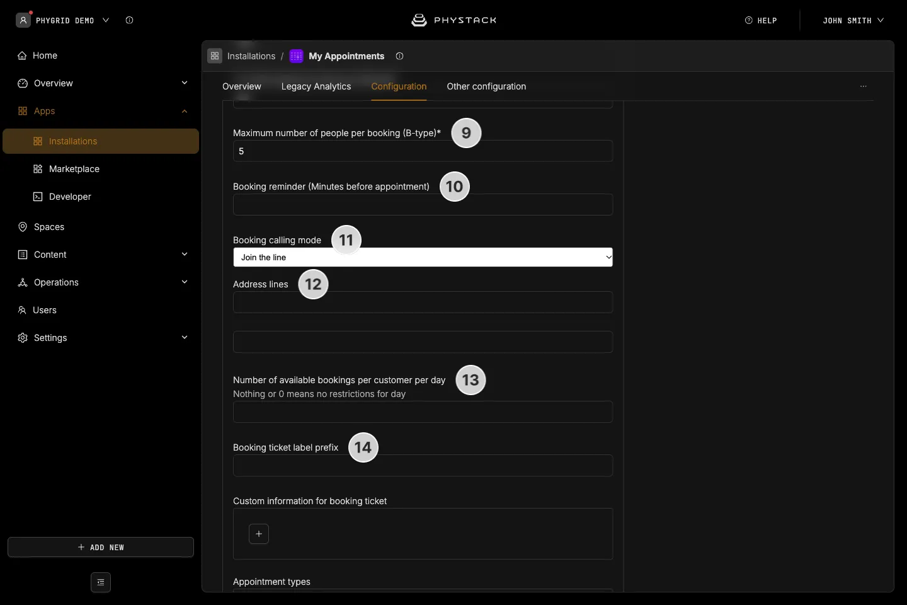Viewport: 907px width, 605px height.
Task: Open the Booking calling mode dropdown
Action: click(x=423, y=257)
